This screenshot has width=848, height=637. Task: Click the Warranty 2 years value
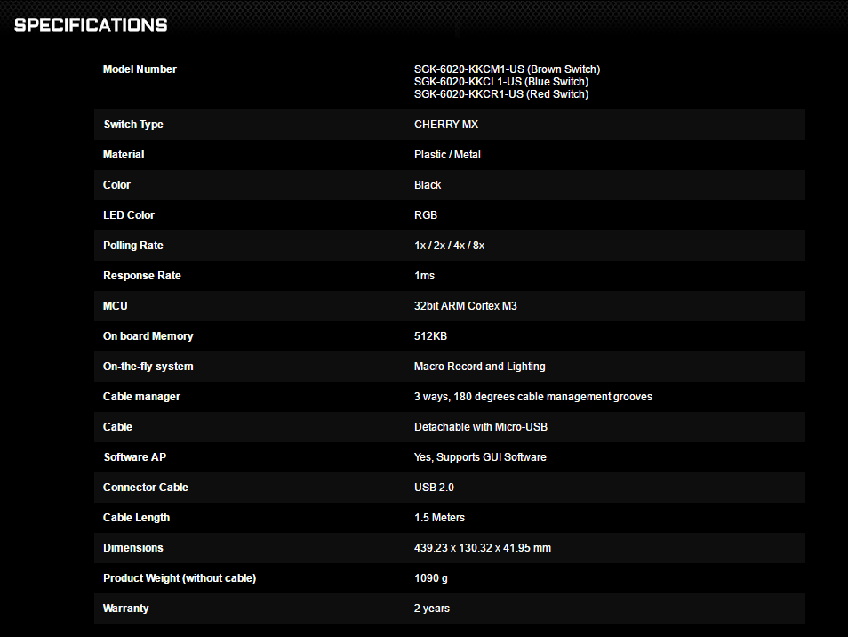[432, 609]
